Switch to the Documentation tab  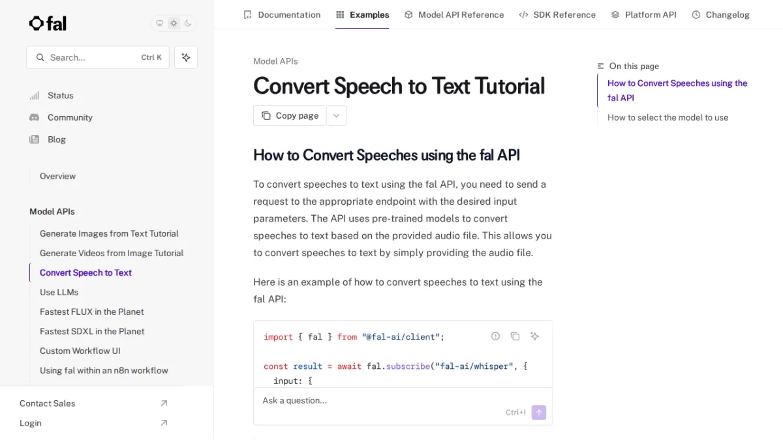point(282,14)
